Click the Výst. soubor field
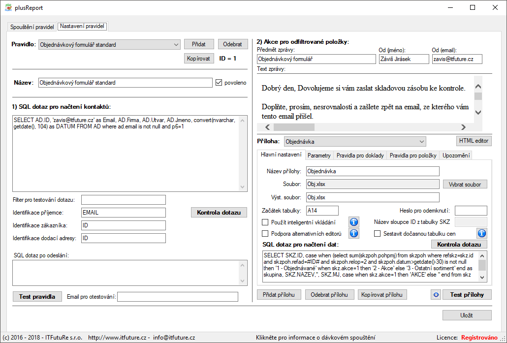The height and width of the screenshot is (343, 507). tap(373, 197)
